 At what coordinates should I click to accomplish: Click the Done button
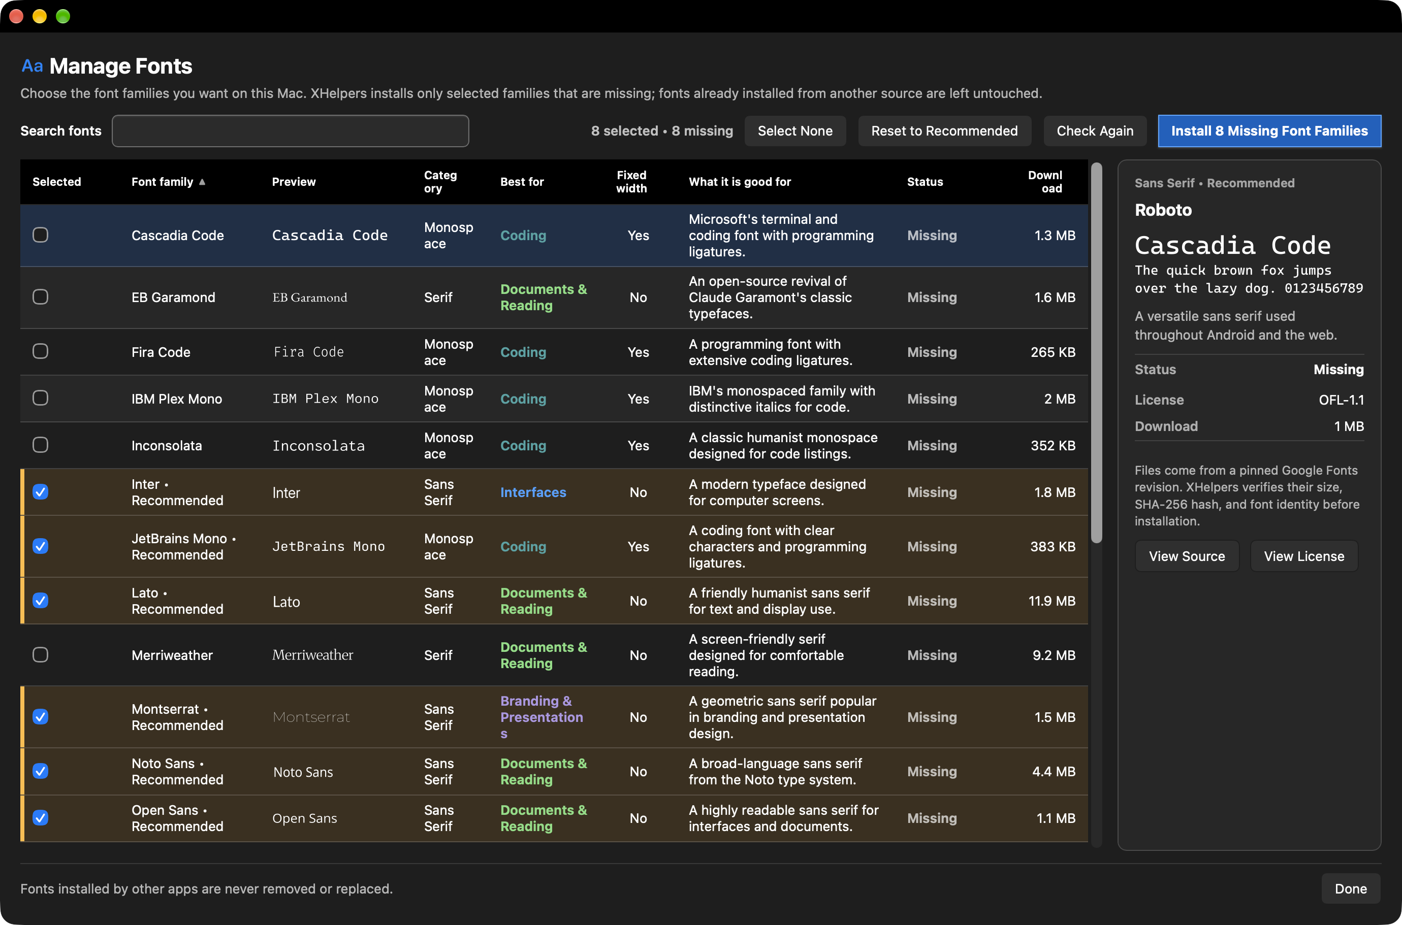tap(1351, 888)
